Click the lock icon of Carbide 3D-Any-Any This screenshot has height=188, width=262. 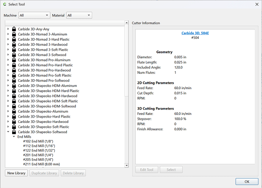[x=14, y=29]
